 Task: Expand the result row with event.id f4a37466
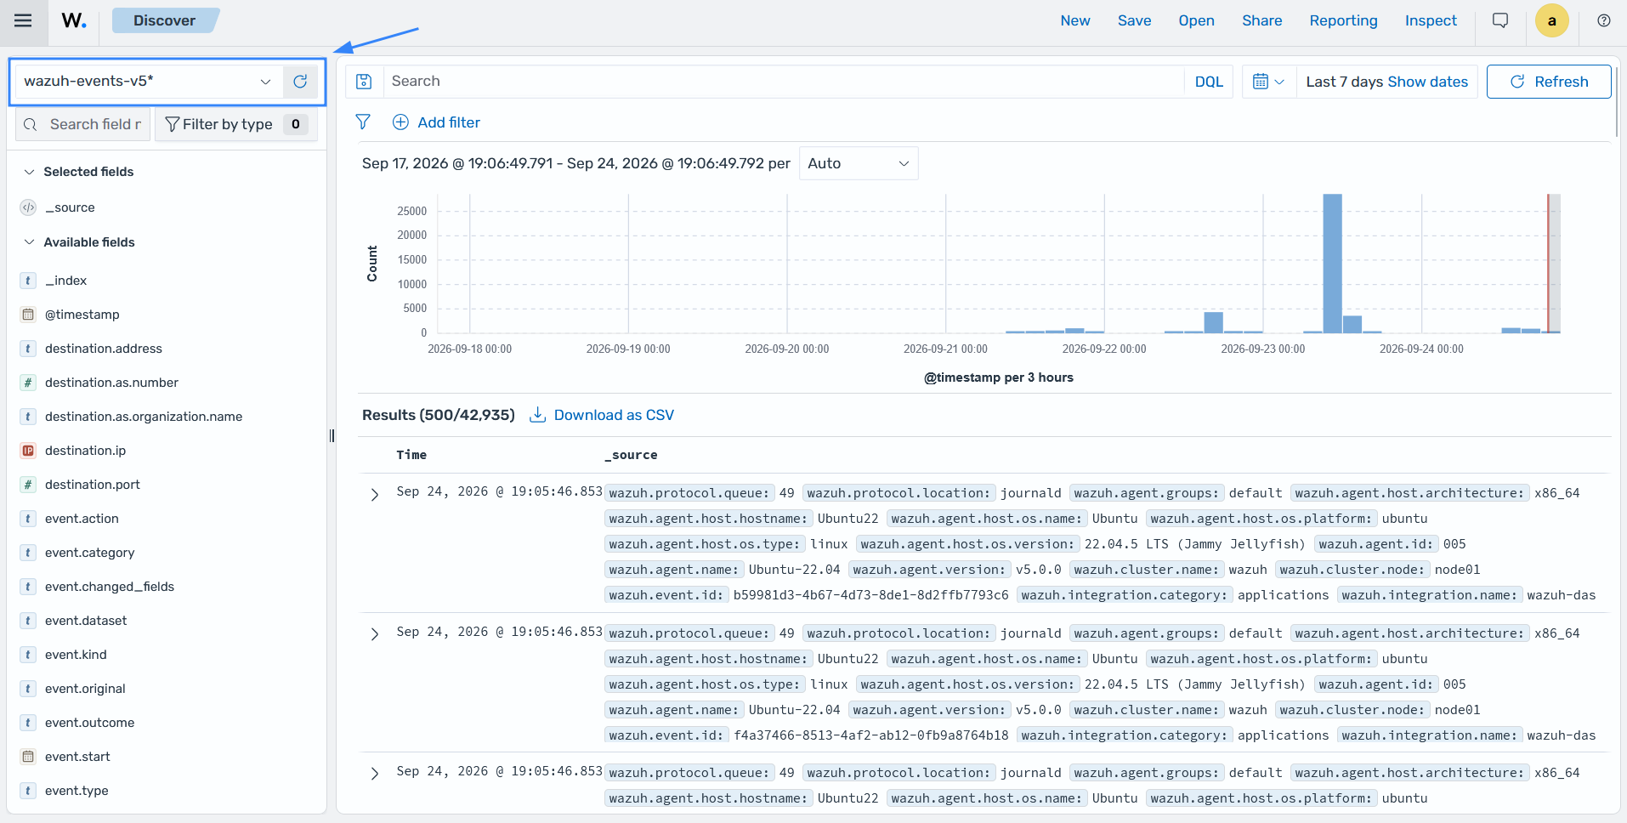(375, 634)
